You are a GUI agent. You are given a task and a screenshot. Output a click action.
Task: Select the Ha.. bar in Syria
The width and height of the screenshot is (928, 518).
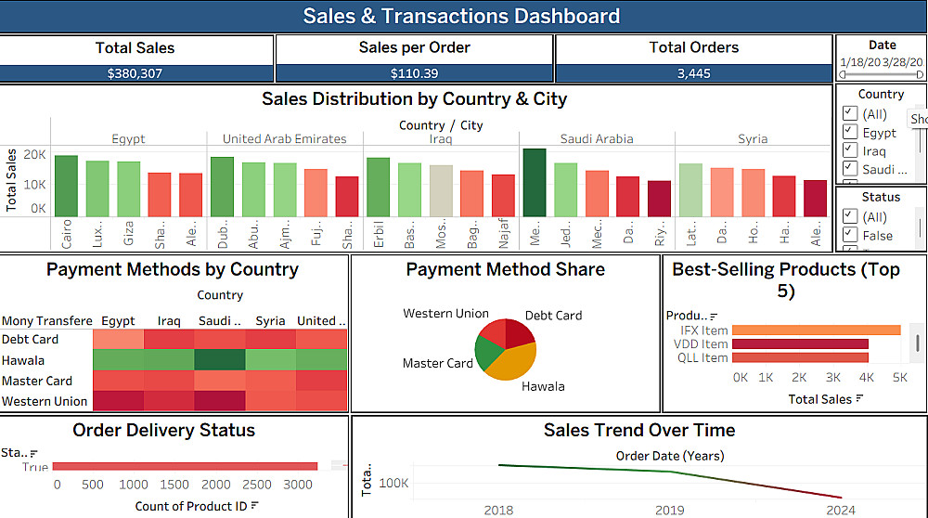pyautogui.click(x=783, y=197)
